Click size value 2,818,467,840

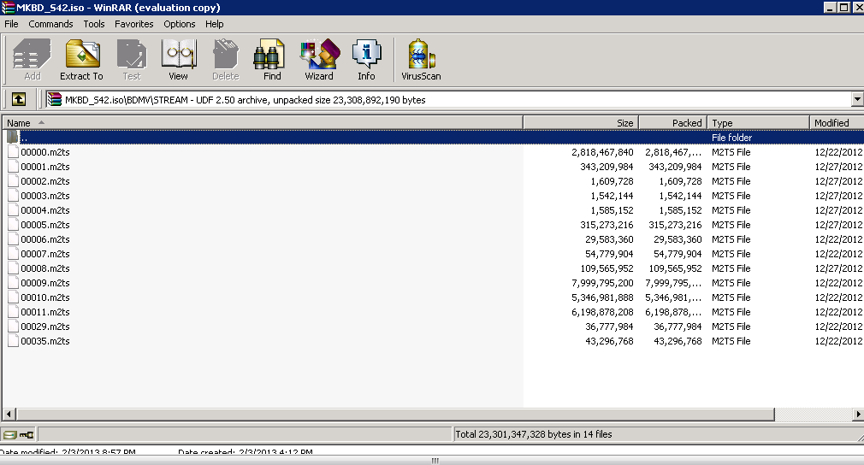[x=602, y=152]
